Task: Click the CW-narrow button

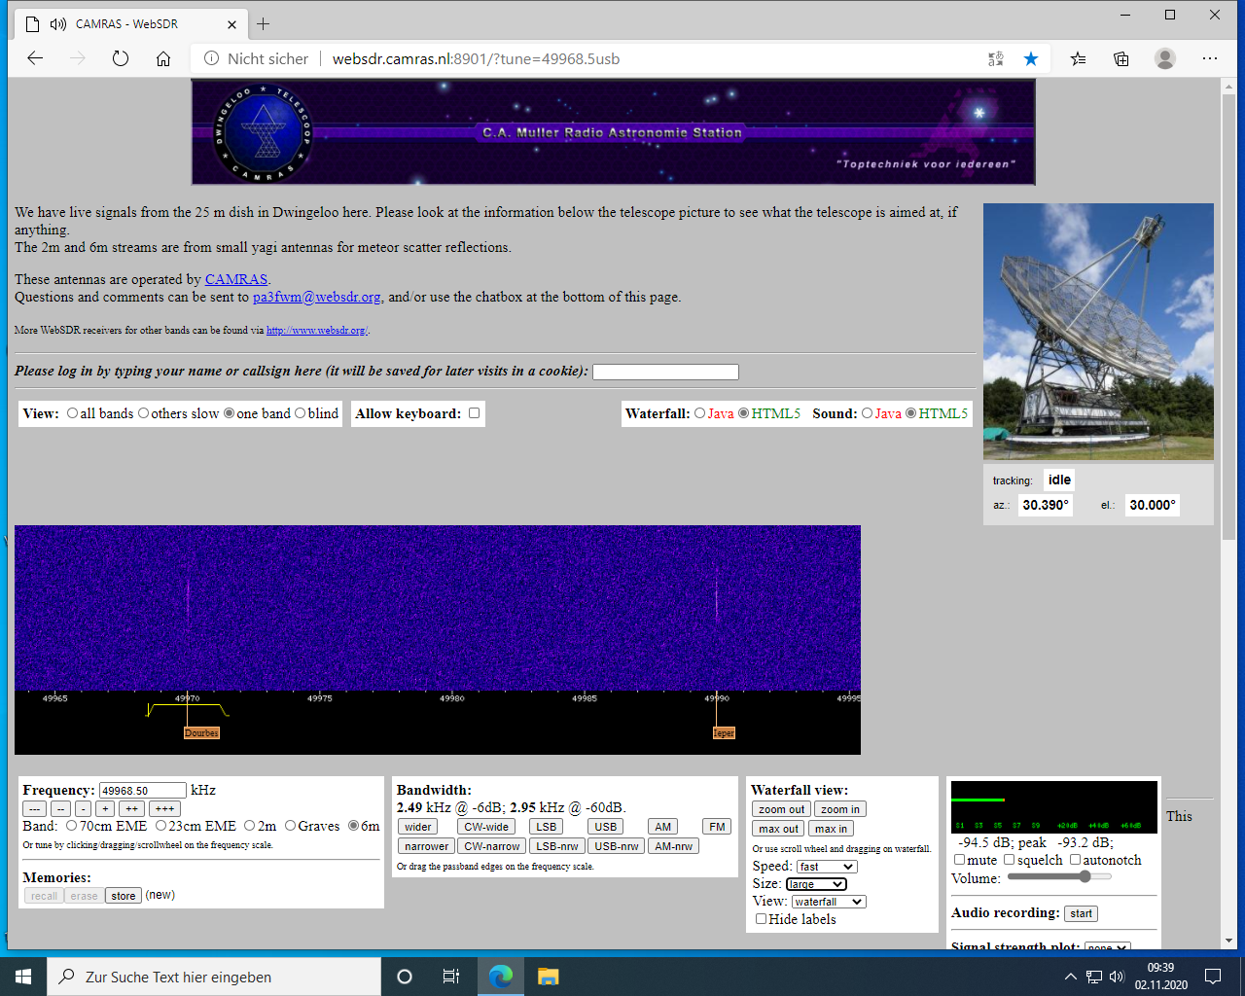Action: (x=492, y=846)
